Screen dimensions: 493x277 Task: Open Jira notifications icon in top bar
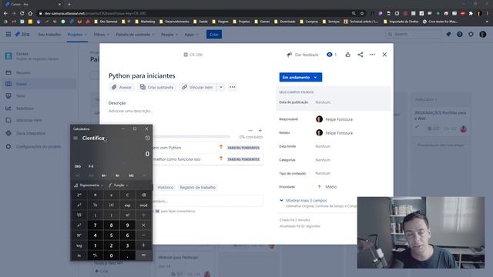pos(448,34)
